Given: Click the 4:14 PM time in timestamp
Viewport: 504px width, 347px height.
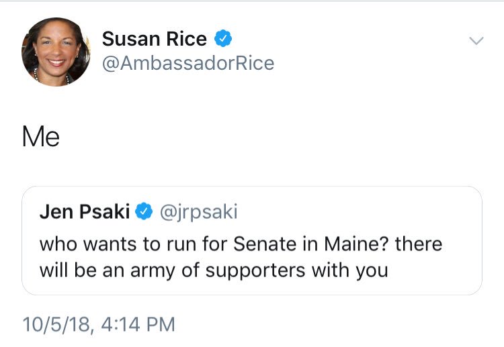Looking at the screenshot, I should pyautogui.click(x=138, y=324).
